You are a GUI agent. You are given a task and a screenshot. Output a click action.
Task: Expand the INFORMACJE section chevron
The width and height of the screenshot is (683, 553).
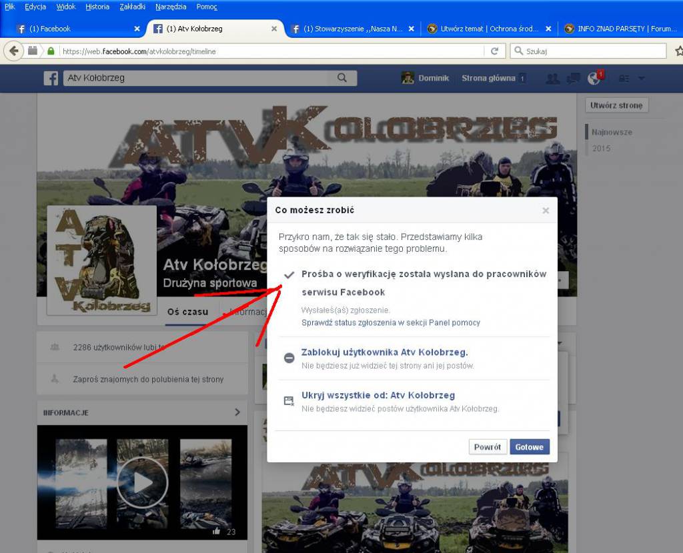tap(237, 412)
